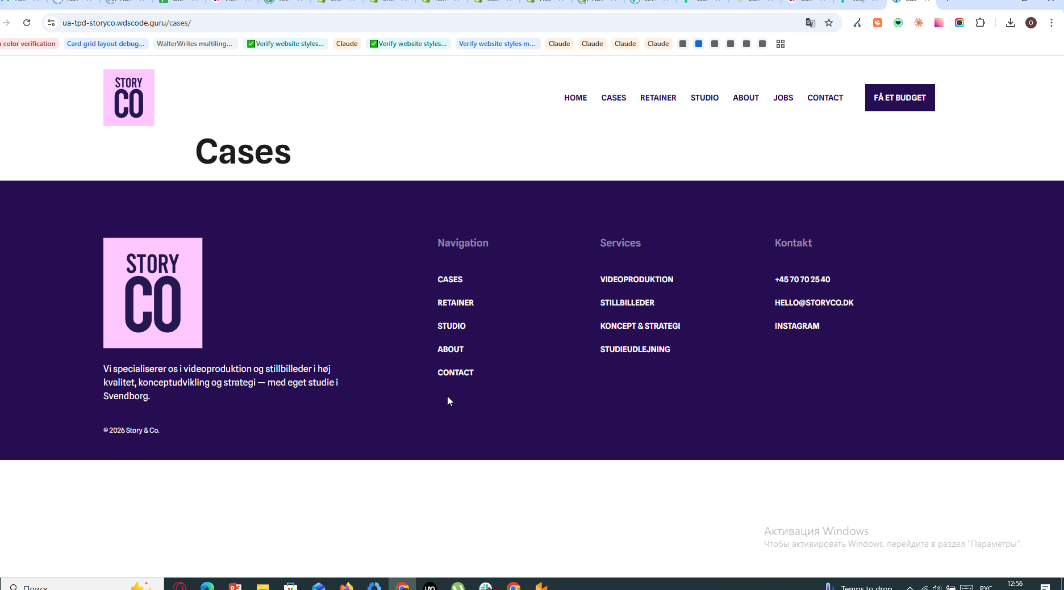Open Opera from the taskbar
Viewport: 1064px width, 590px height.
pos(180,586)
